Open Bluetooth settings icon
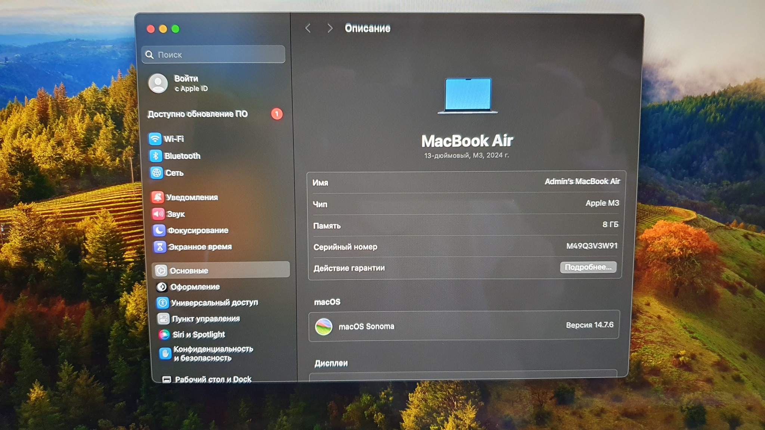Image resolution: width=765 pixels, height=430 pixels. pyautogui.click(x=156, y=156)
